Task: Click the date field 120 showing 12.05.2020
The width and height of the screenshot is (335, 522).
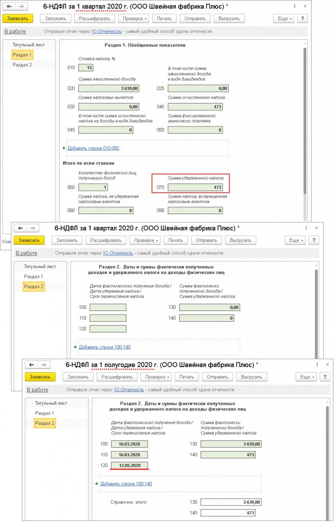Action: pos(130,465)
